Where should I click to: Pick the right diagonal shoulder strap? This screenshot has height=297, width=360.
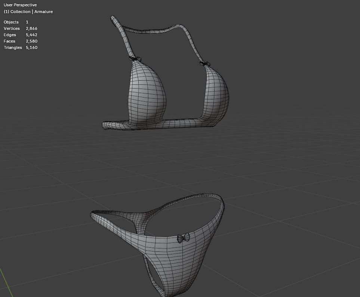point(192,45)
